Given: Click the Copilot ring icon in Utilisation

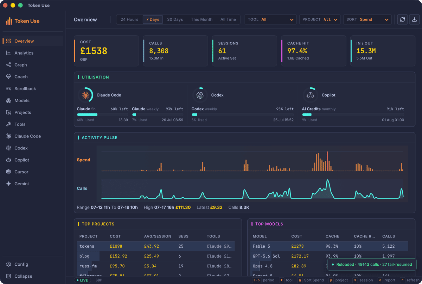Looking at the screenshot, I should (x=311, y=95).
